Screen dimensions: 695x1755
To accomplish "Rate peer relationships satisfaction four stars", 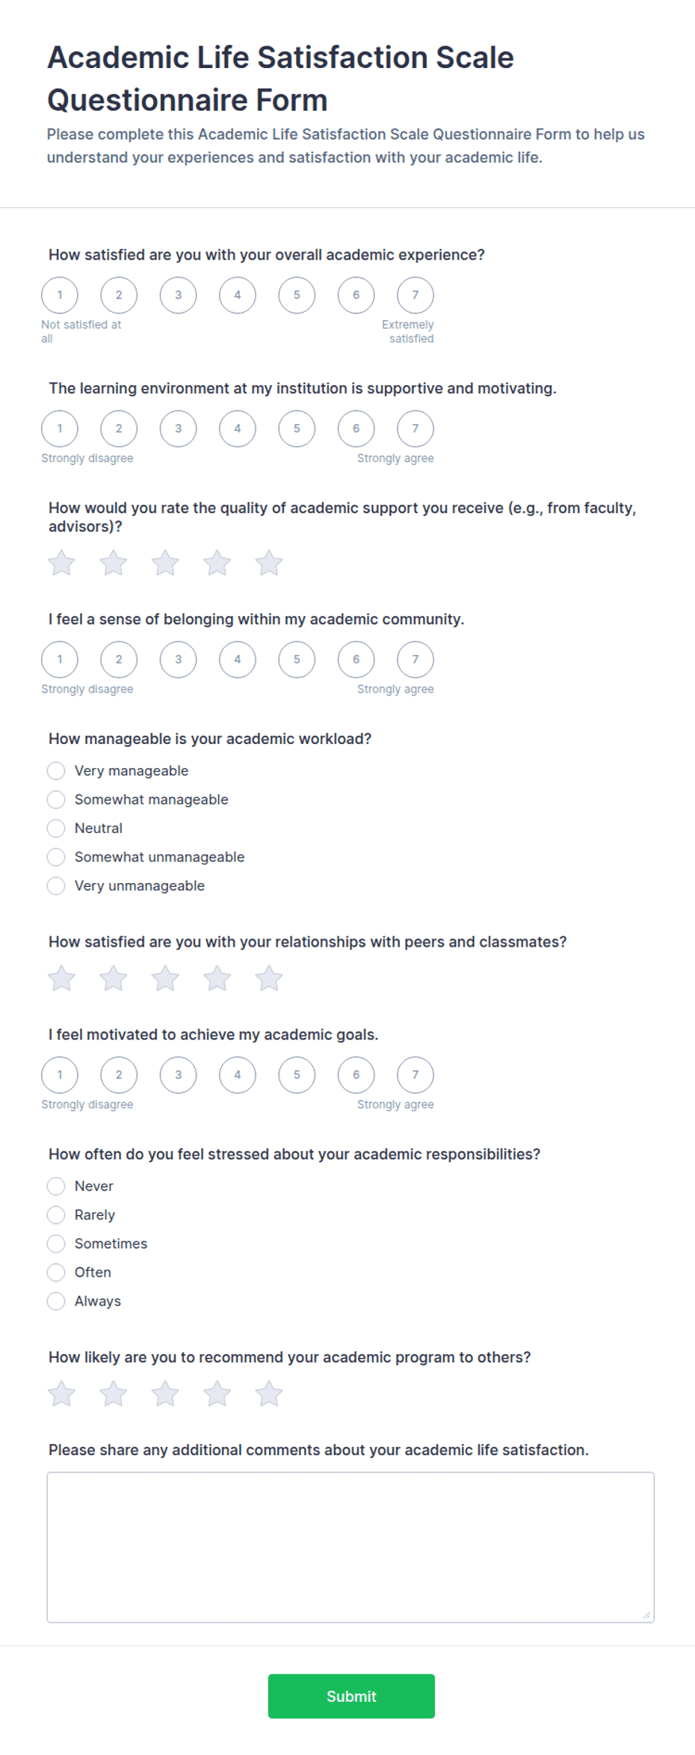I will 217,978.
